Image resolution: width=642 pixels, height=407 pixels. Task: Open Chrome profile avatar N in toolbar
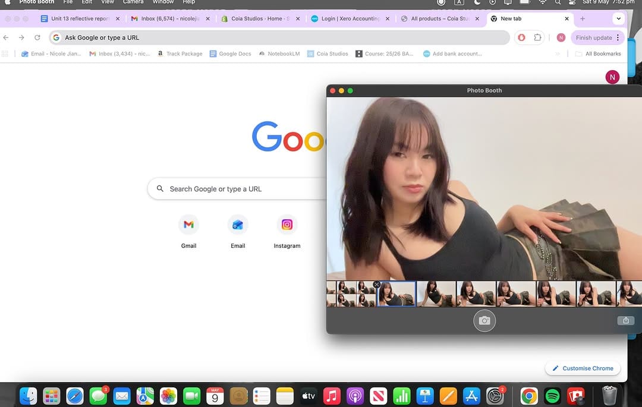(561, 37)
